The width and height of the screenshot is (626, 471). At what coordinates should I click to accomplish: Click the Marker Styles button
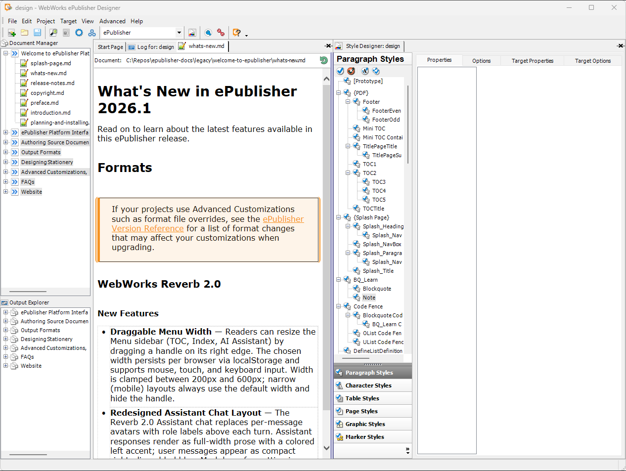click(x=373, y=437)
